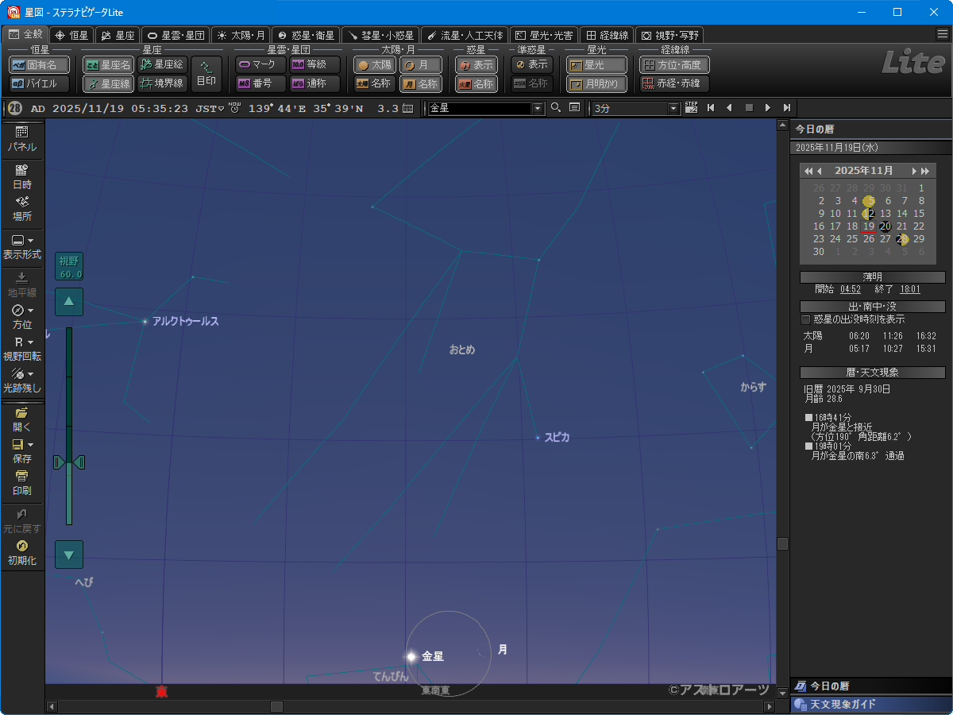Viewport: 953px width, 715px height.
Task: Click the 目印 marker button
Action: (x=206, y=74)
